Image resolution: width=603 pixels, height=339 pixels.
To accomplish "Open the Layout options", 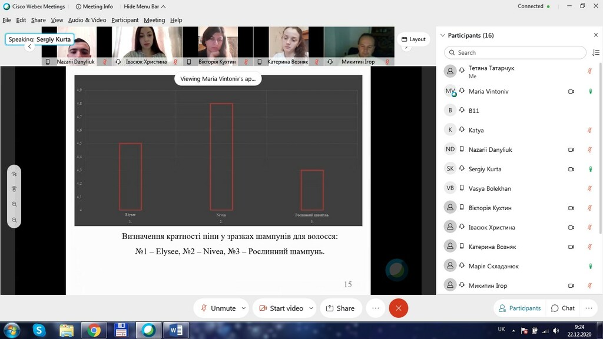I will pos(413,39).
